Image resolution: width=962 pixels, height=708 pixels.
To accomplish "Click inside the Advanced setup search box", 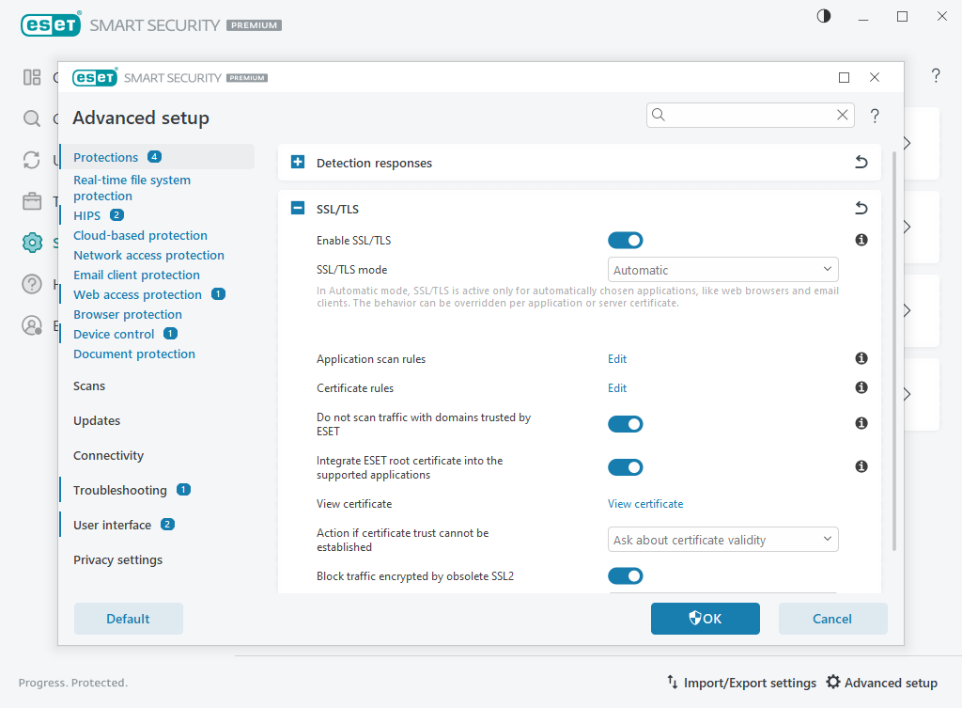I will click(x=742, y=114).
